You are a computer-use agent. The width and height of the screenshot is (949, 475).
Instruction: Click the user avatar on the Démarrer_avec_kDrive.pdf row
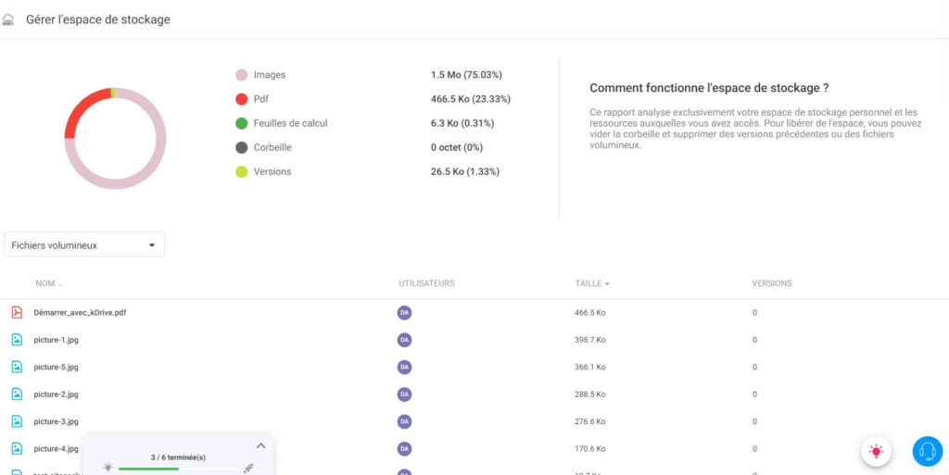click(x=404, y=313)
